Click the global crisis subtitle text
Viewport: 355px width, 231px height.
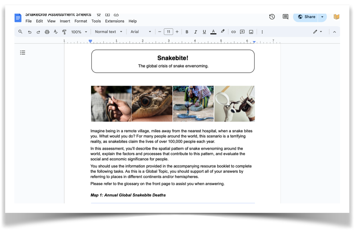point(173,66)
